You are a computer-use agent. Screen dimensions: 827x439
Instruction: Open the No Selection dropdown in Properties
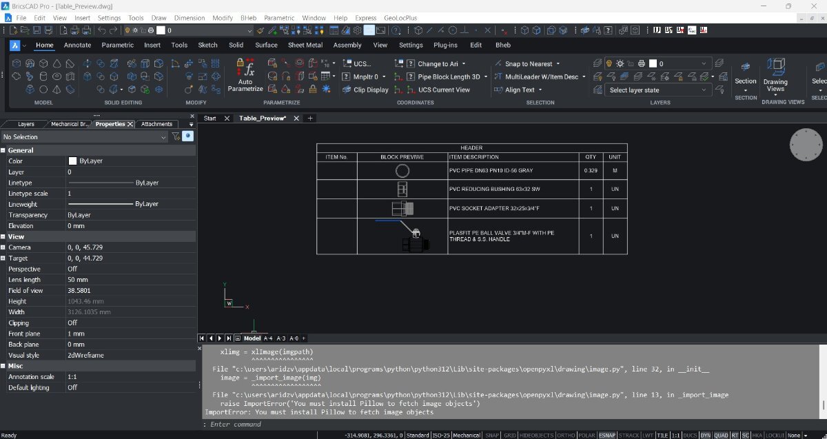[x=85, y=137]
